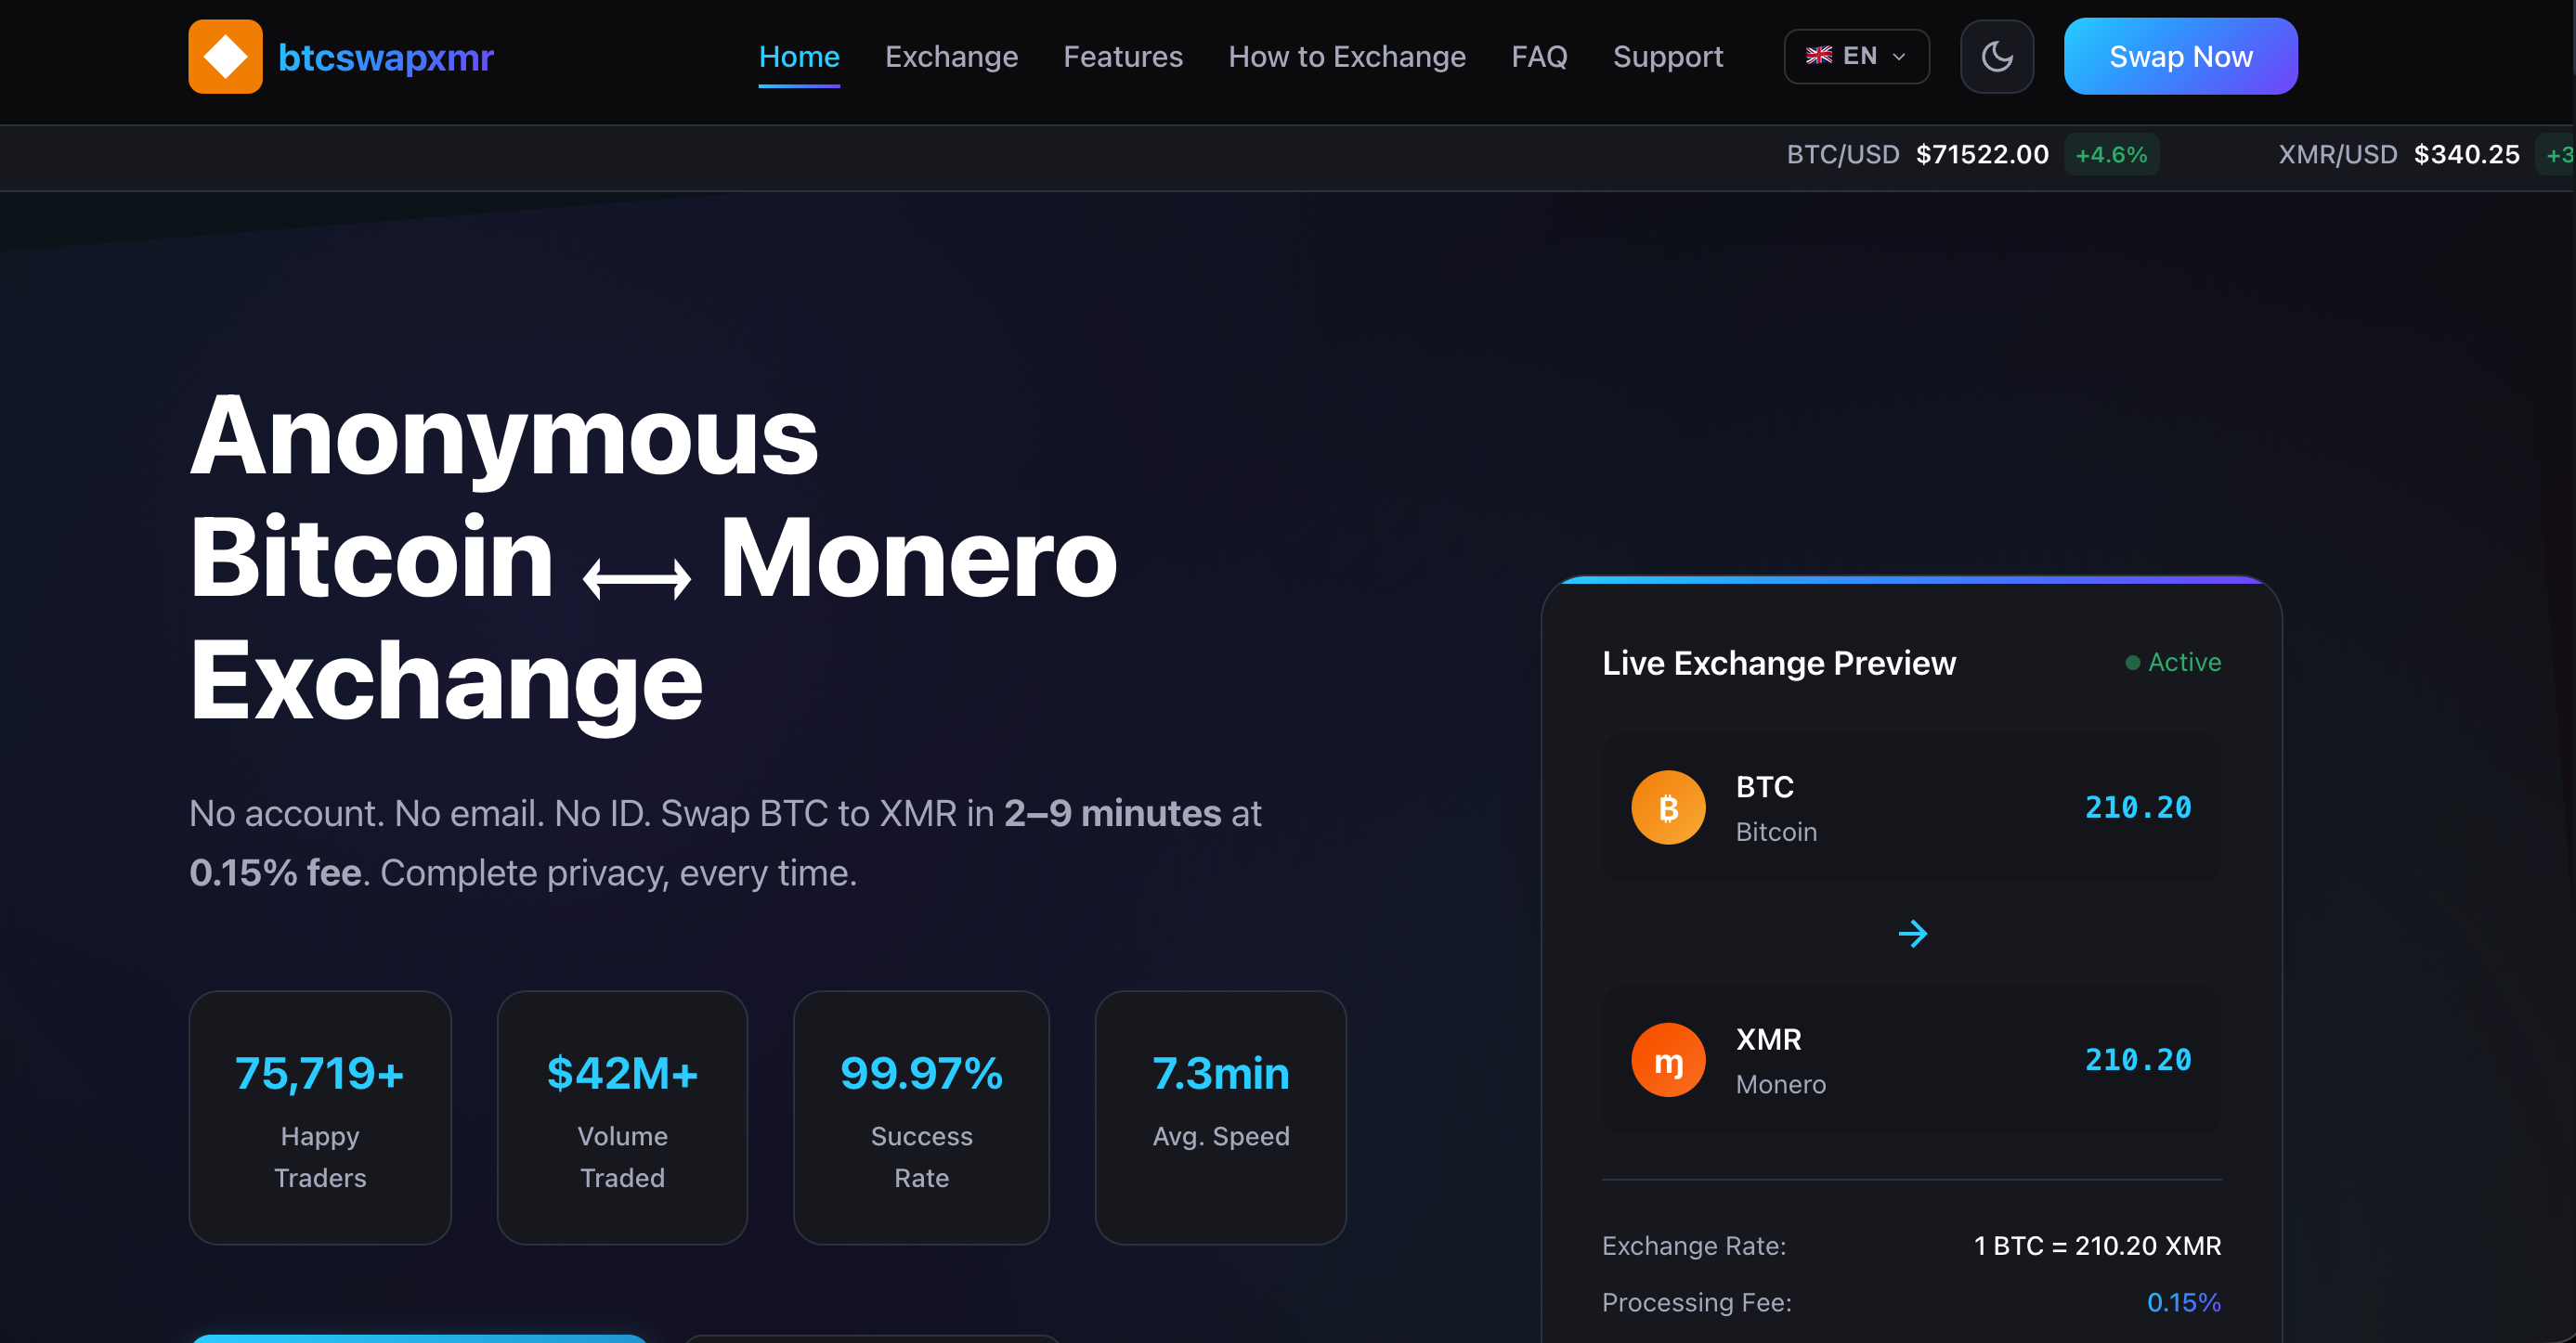Click the UK flag icon
The width and height of the screenshot is (2576, 1343).
pos(1818,56)
